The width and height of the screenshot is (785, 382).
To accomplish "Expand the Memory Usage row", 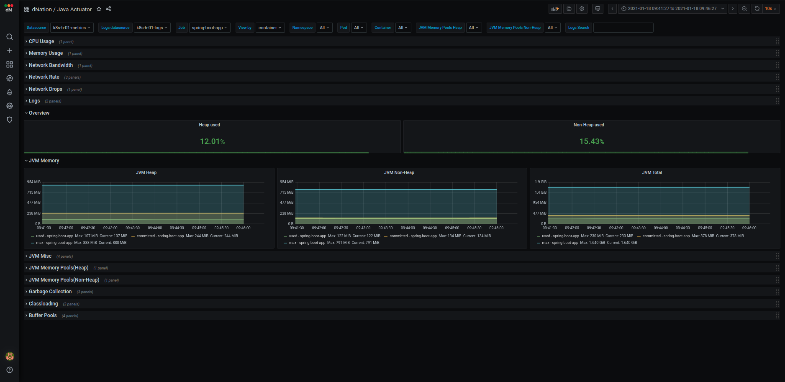I will 46,53.
